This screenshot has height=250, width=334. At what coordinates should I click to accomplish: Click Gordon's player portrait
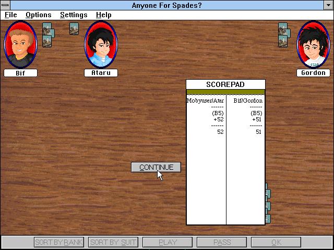tap(313, 44)
